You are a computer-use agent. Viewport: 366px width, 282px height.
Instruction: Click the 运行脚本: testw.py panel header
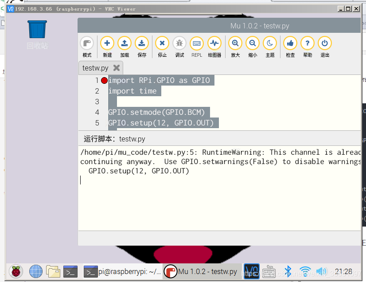tap(114, 139)
